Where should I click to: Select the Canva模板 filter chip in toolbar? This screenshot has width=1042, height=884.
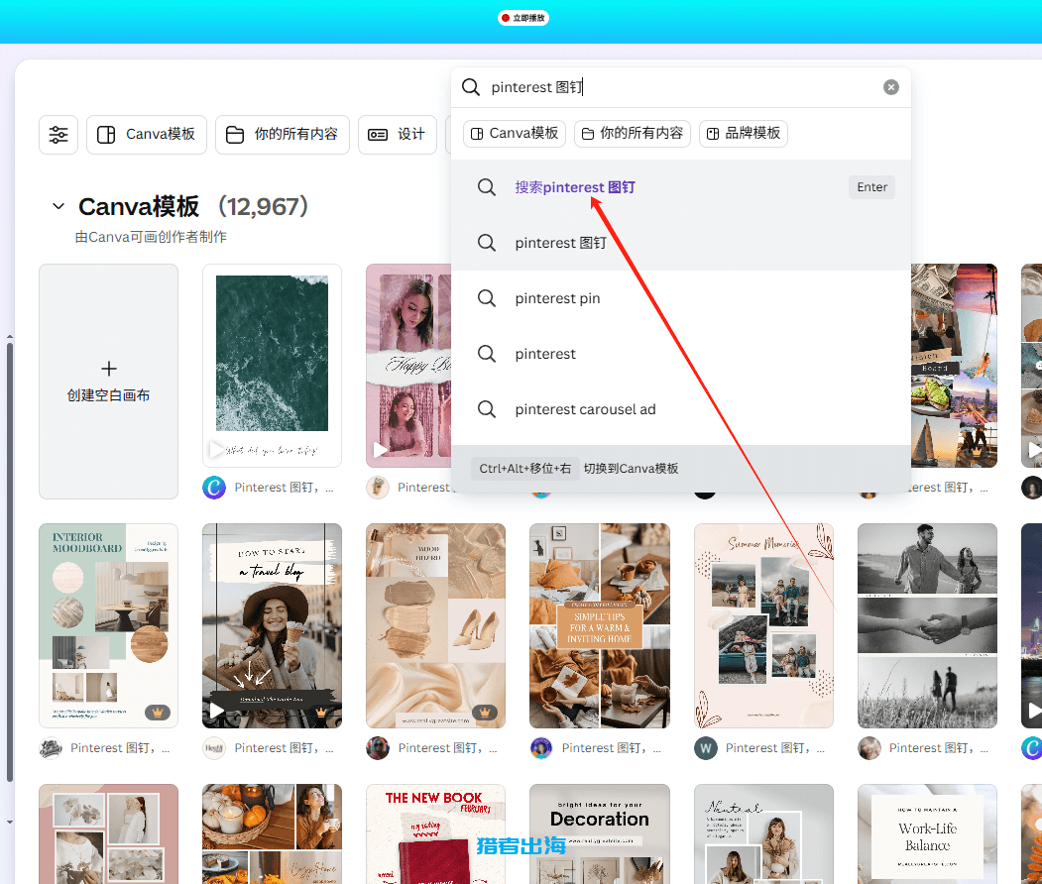click(x=147, y=135)
